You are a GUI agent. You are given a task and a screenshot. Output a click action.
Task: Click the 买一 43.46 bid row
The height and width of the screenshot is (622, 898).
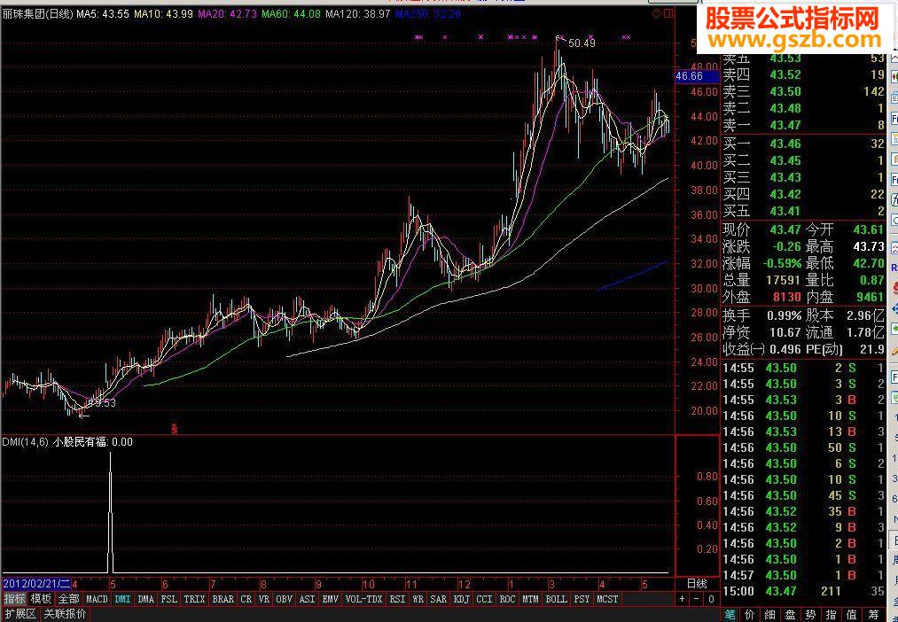point(804,143)
